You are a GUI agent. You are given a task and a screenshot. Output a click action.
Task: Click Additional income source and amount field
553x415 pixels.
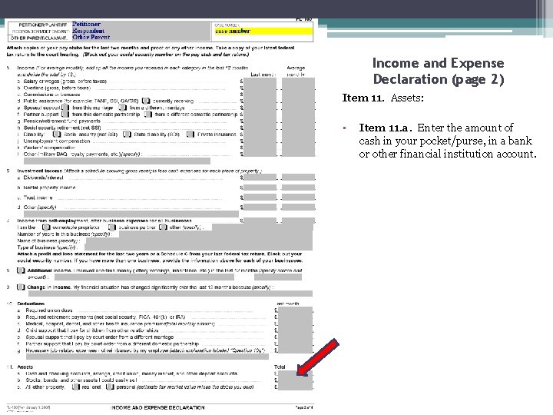(x=144, y=277)
